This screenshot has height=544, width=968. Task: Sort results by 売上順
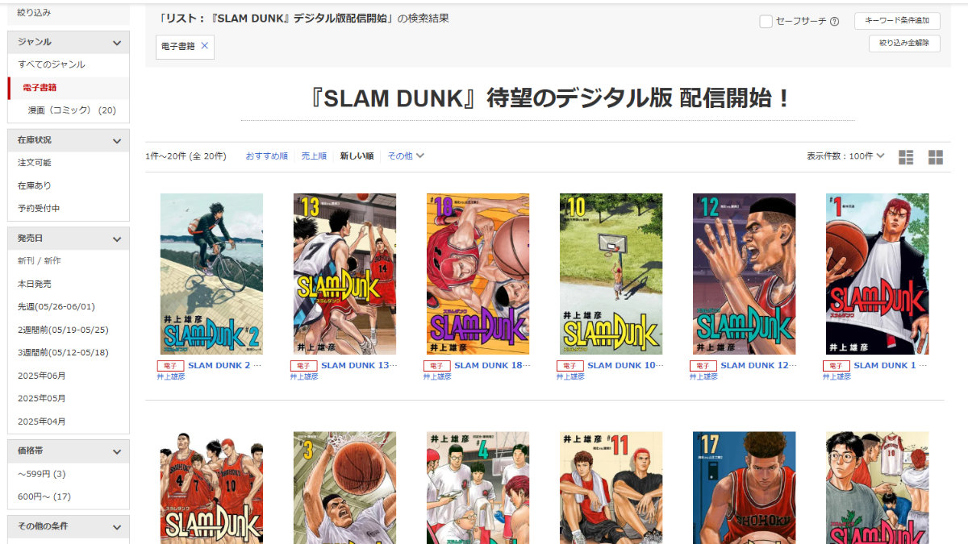314,156
